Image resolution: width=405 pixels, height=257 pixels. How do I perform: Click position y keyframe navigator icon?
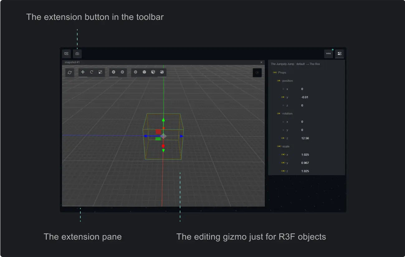point(283,97)
